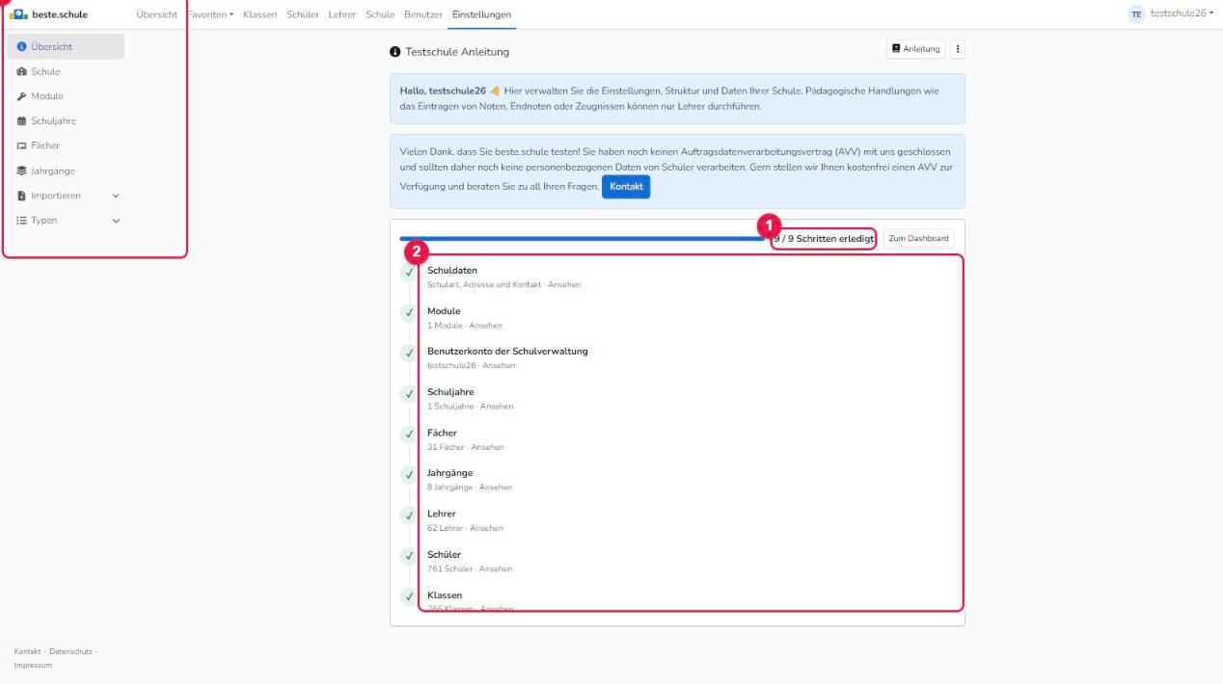The width and height of the screenshot is (1223, 684).
Task: Click Ansehen next to "1 Module"
Action: [485, 326]
